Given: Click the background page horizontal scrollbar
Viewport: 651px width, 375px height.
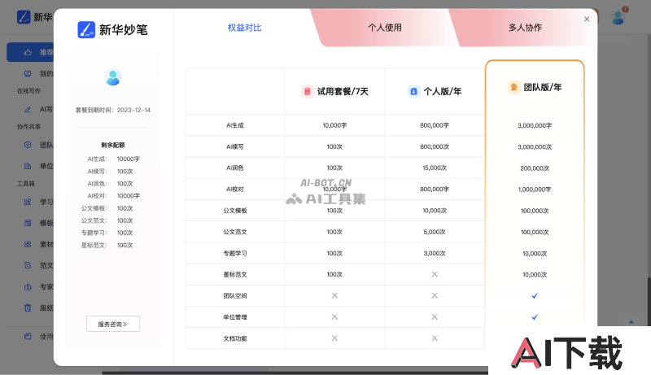Looking at the screenshot, I should tap(295, 373).
